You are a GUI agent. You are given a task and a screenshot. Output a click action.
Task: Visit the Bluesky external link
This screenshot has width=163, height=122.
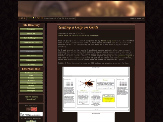pyautogui.click(x=31, y=80)
